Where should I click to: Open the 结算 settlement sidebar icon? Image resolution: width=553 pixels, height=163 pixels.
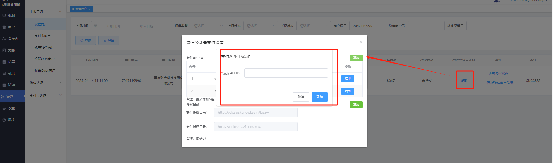4,62
